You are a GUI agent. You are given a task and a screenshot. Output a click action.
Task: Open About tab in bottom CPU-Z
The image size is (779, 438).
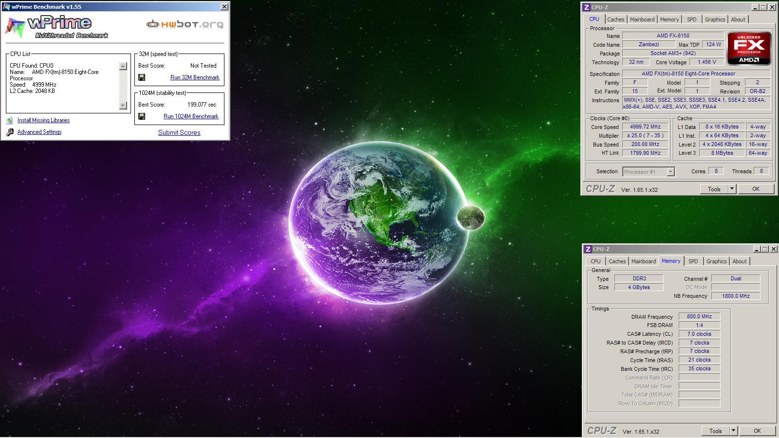click(x=740, y=261)
